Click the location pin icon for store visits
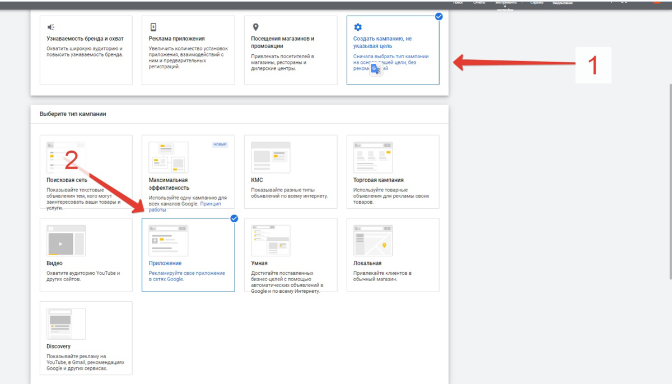Image resolution: width=672 pixels, height=384 pixels. coord(255,27)
